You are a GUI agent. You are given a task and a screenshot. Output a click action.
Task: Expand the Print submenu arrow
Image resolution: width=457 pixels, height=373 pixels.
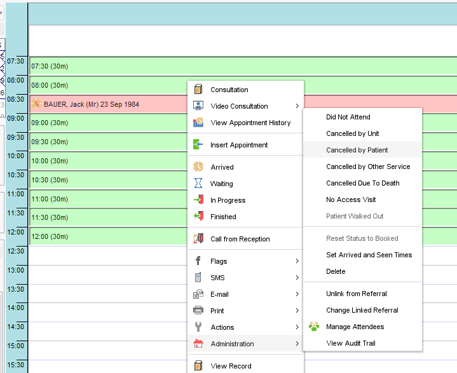pyautogui.click(x=297, y=310)
